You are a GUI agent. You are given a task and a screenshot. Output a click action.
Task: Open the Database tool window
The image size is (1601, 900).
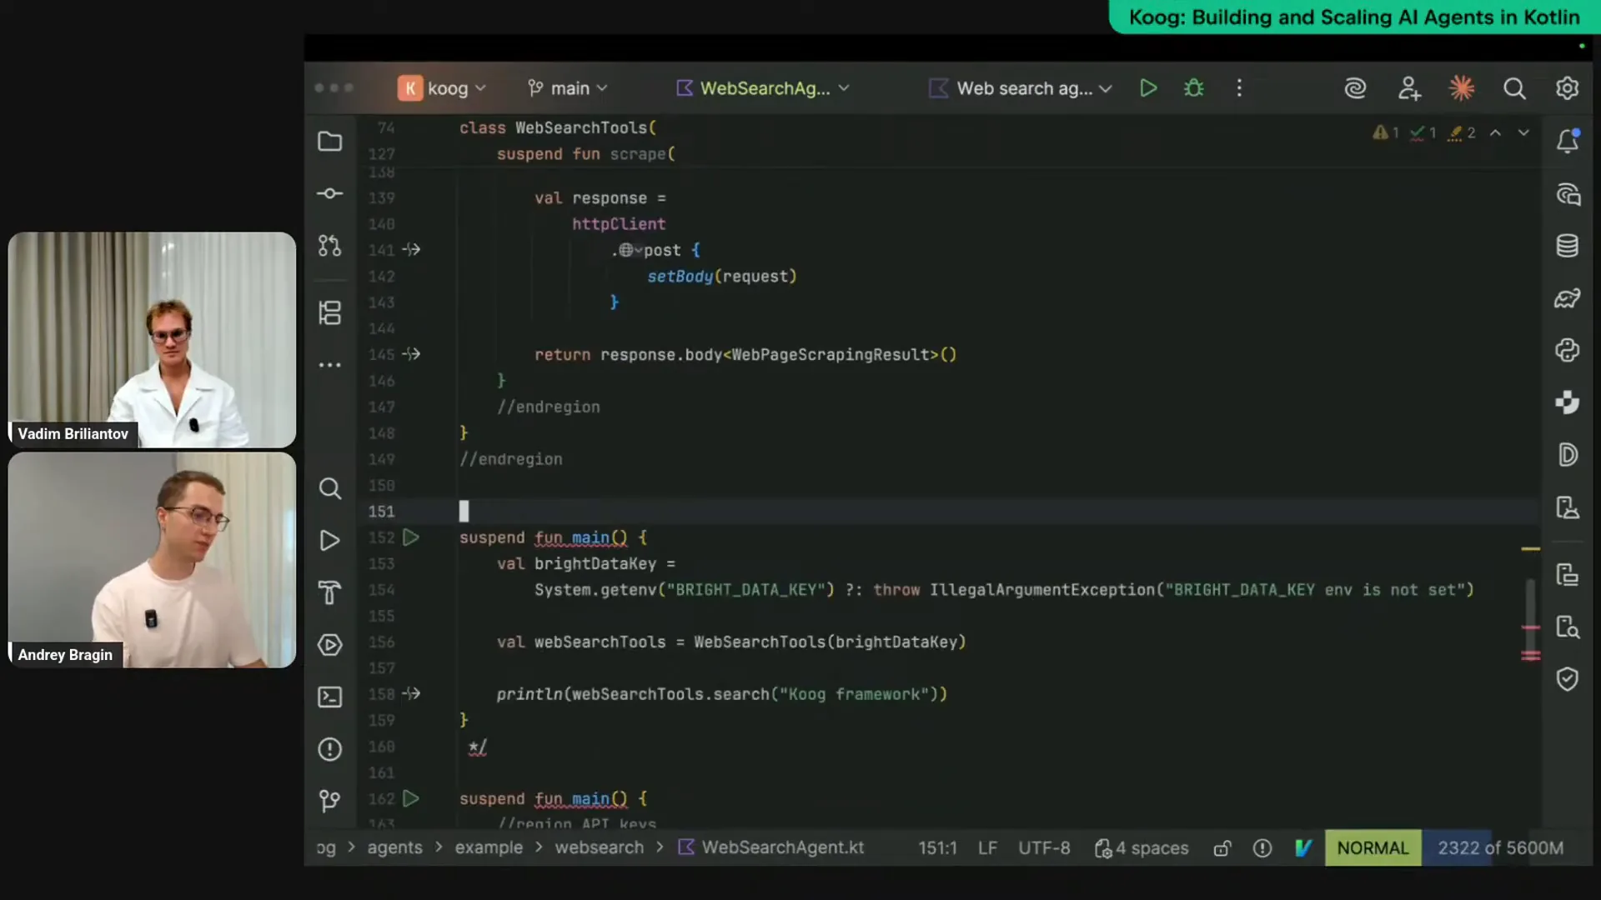1568,246
